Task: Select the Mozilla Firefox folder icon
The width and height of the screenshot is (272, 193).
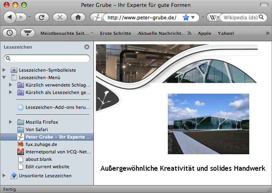Action: [21, 122]
